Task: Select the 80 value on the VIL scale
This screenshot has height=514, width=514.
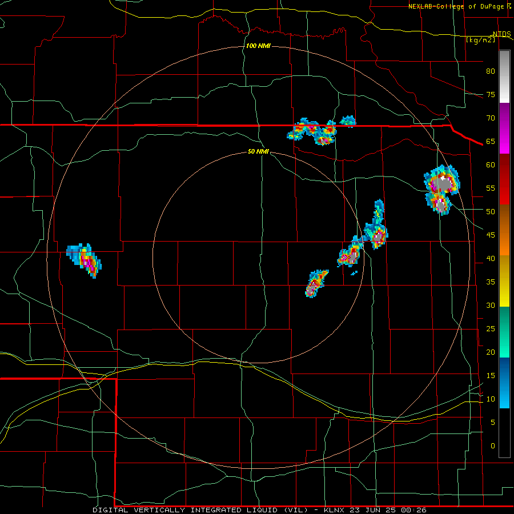Action: [x=491, y=71]
